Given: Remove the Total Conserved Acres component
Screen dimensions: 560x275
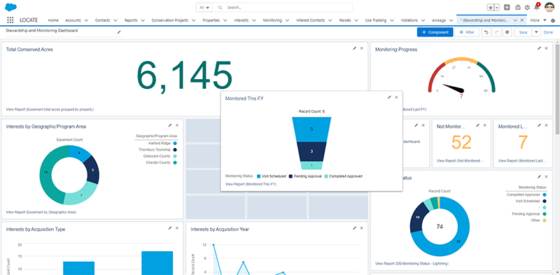Looking at the screenshot, I should point(361,48).
